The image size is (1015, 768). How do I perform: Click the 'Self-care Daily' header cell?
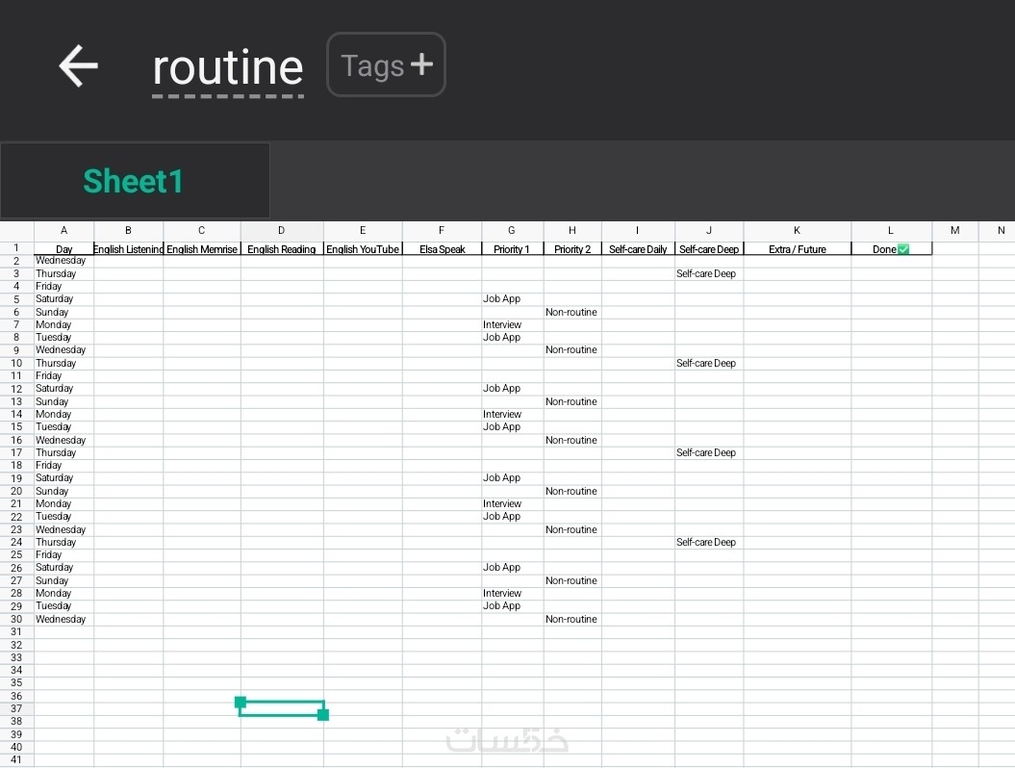[638, 248]
